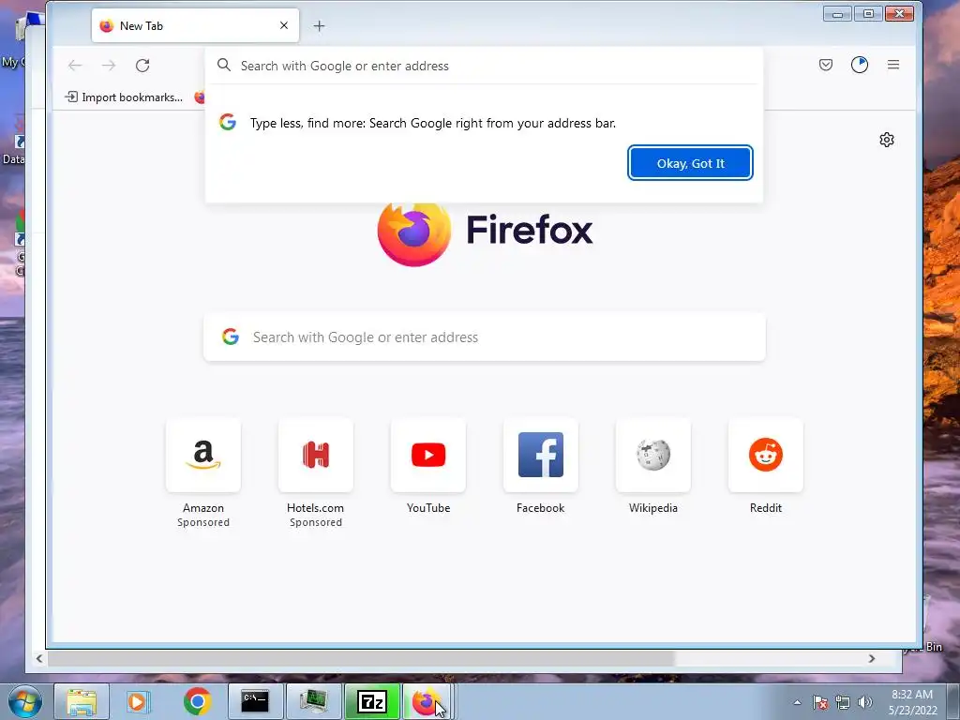The image size is (960, 720).
Task: Click the Okay, Got It button
Action: coord(690,163)
